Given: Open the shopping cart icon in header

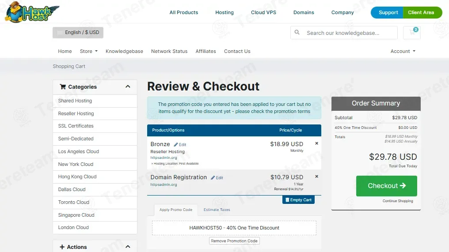Looking at the screenshot, I should click(x=412, y=33).
